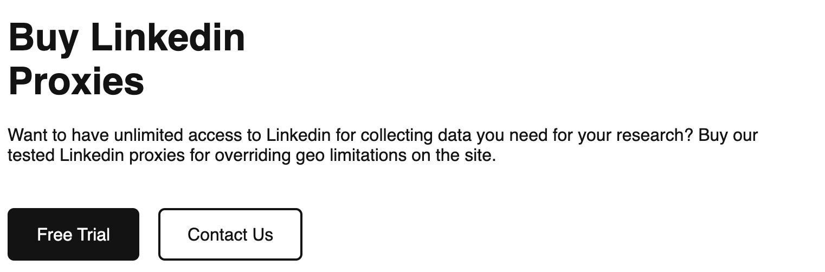Click the Free Trial button
The height and width of the screenshot is (272, 825).
[x=73, y=235]
